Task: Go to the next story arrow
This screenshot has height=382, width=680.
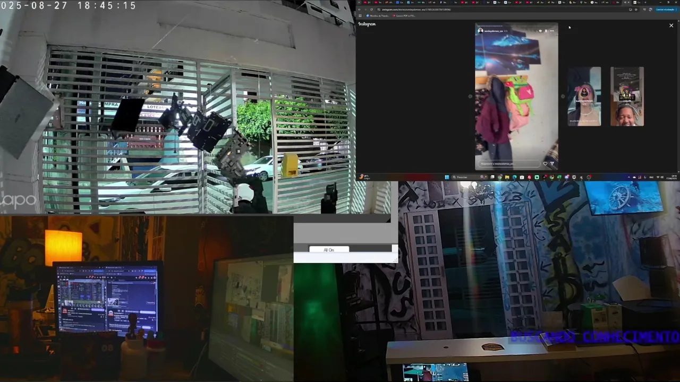Action: [x=563, y=97]
